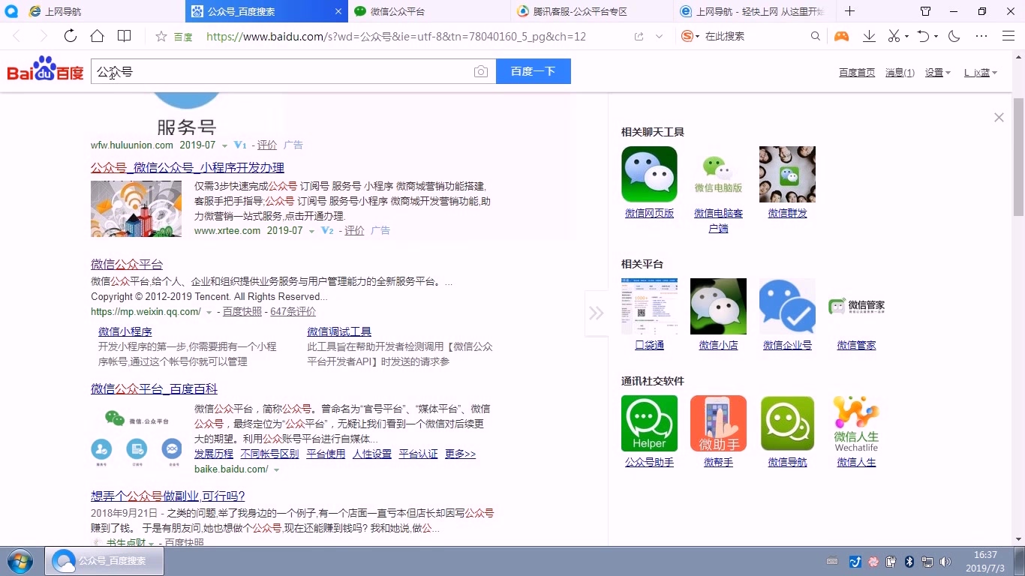Open the Windows Start button
This screenshot has height=576, width=1025.
tap(19, 561)
